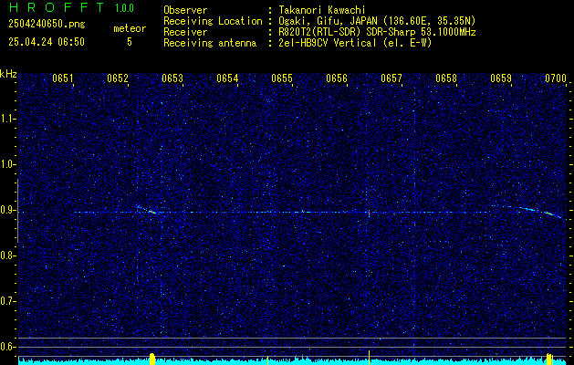Click the yellow power spike below 0657
Image resolution: width=574 pixels, height=365 pixels.
click(x=369, y=358)
